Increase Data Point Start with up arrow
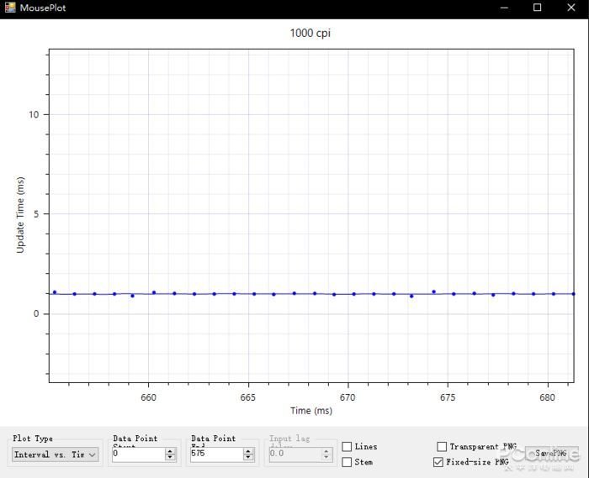 171,451
